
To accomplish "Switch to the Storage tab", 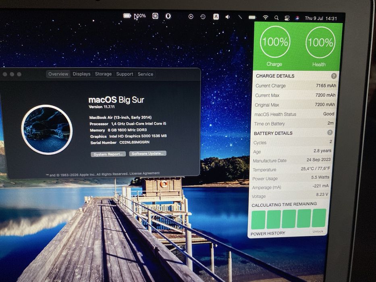I will [x=103, y=74].
